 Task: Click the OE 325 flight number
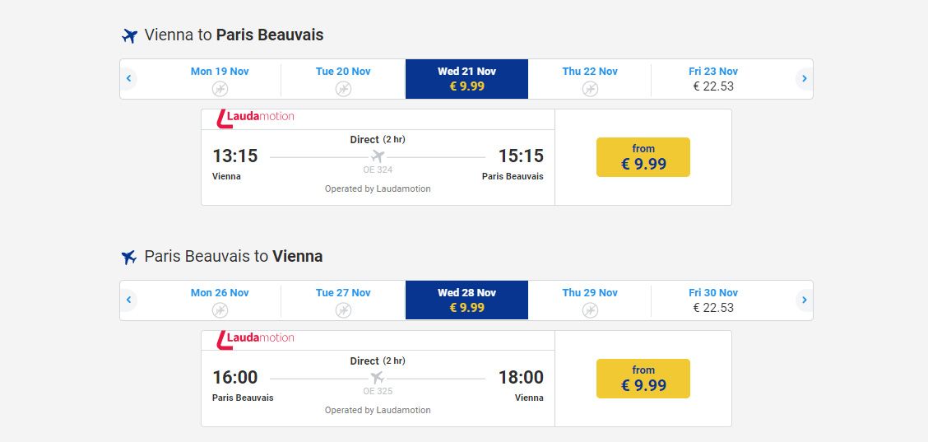(378, 392)
